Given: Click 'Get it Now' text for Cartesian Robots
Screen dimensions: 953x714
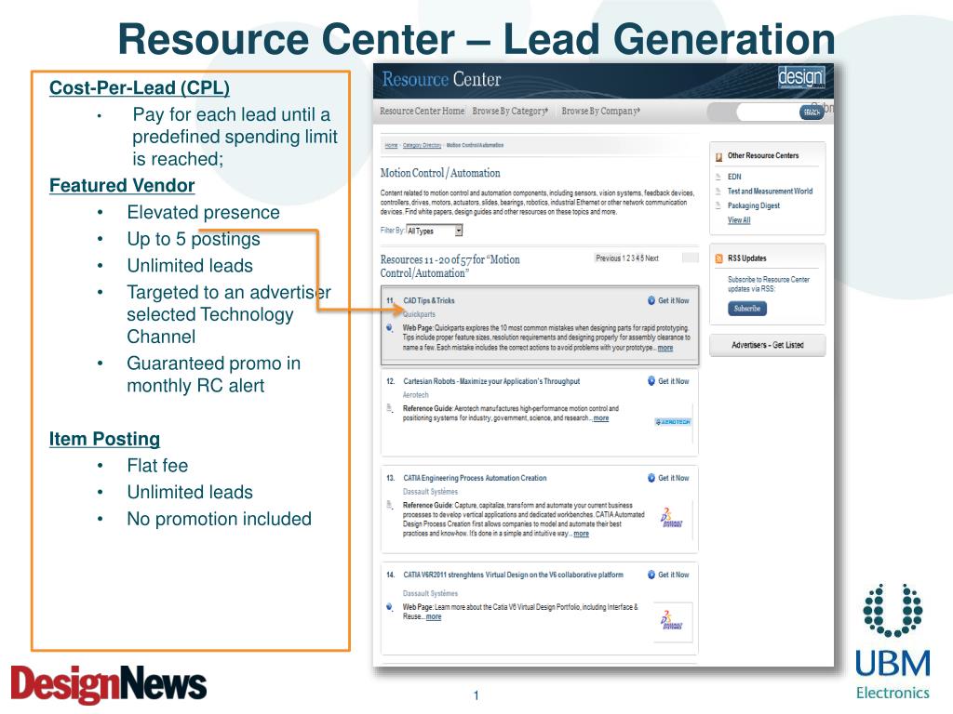Looking at the screenshot, I should (x=674, y=381).
